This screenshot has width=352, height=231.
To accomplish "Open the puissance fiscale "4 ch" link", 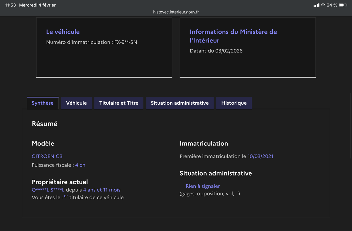I will tap(80, 165).
